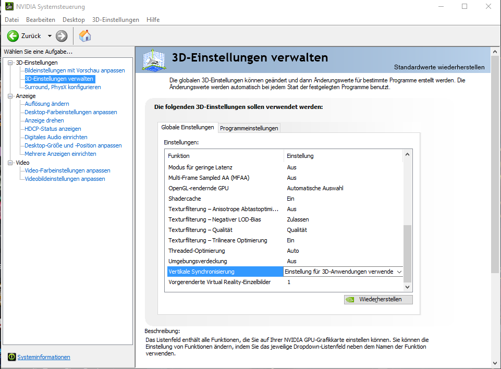
Task: Click the Wiederherstellen button
Action: point(378,299)
